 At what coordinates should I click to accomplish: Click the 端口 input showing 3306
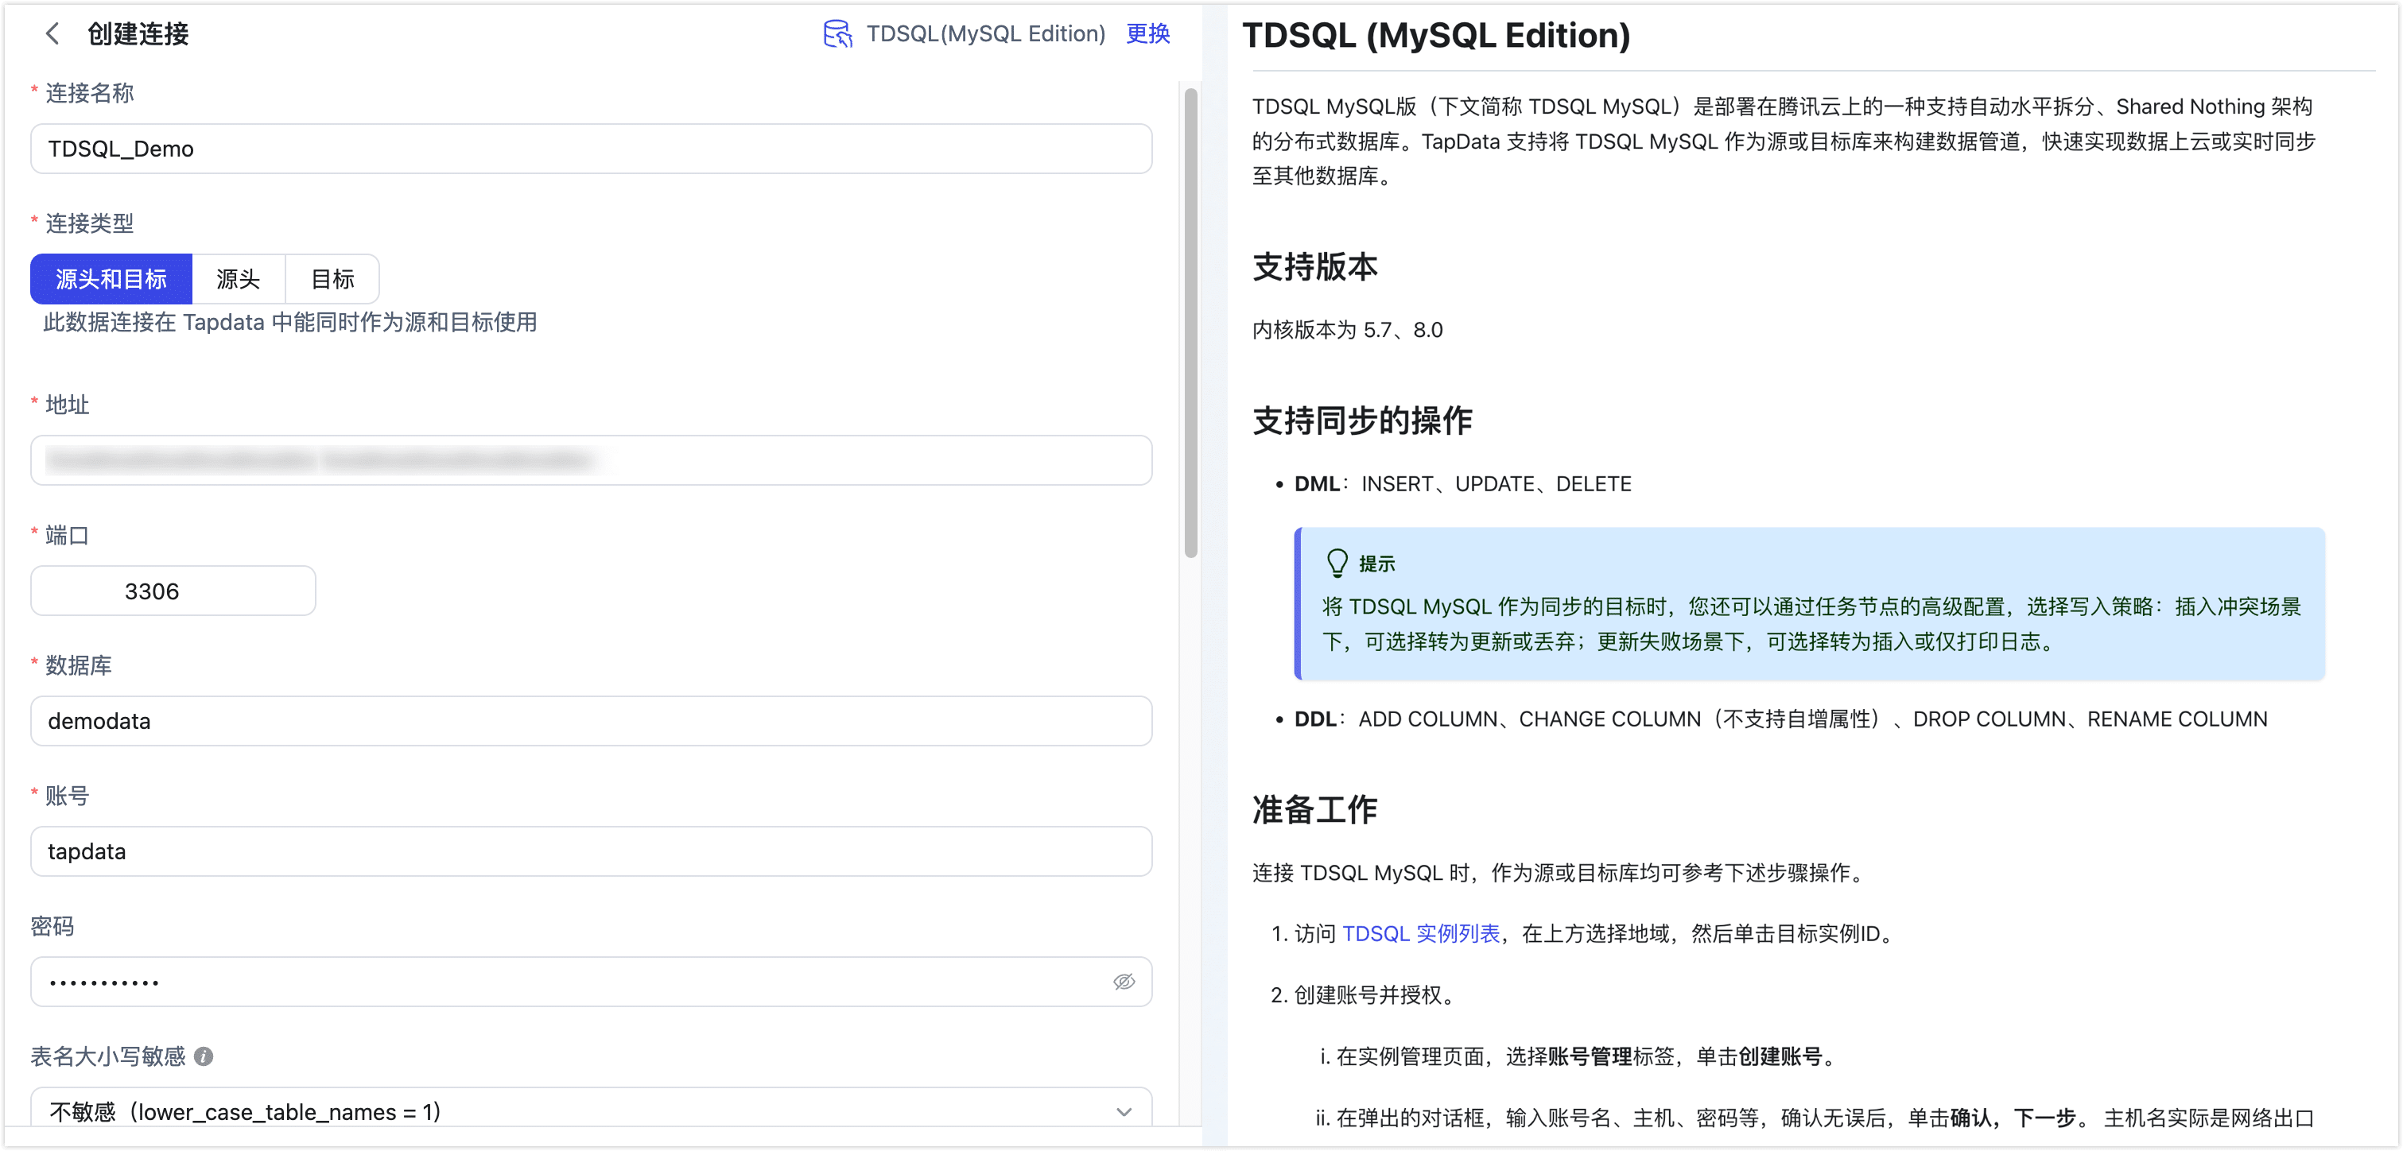(172, 591)
